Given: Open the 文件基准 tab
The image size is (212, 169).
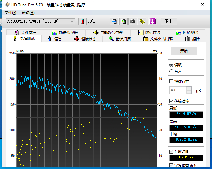Looking at the screenshot, I should pyautogui.click(x=25, y=32).
